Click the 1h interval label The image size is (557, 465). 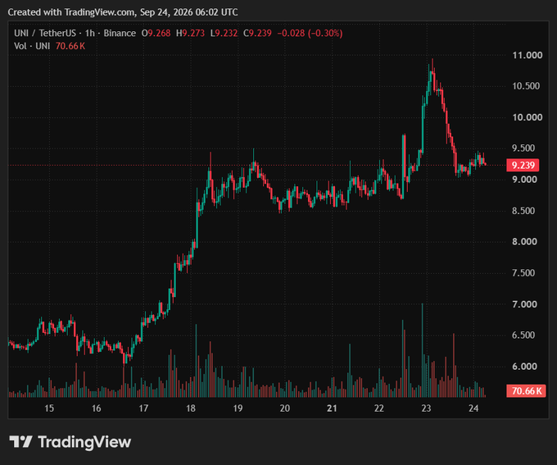(x=90, y=33)
